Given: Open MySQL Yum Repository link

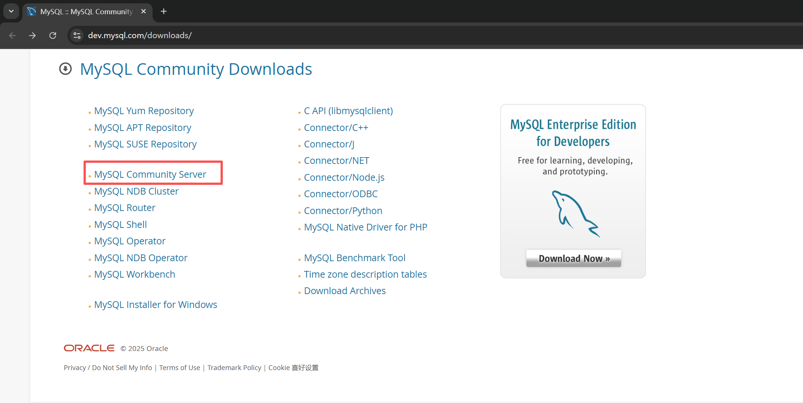Looking at the screenshot, I should click(144, 111).
